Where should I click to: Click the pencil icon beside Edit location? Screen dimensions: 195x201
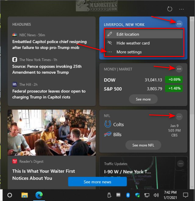point(110,34)
